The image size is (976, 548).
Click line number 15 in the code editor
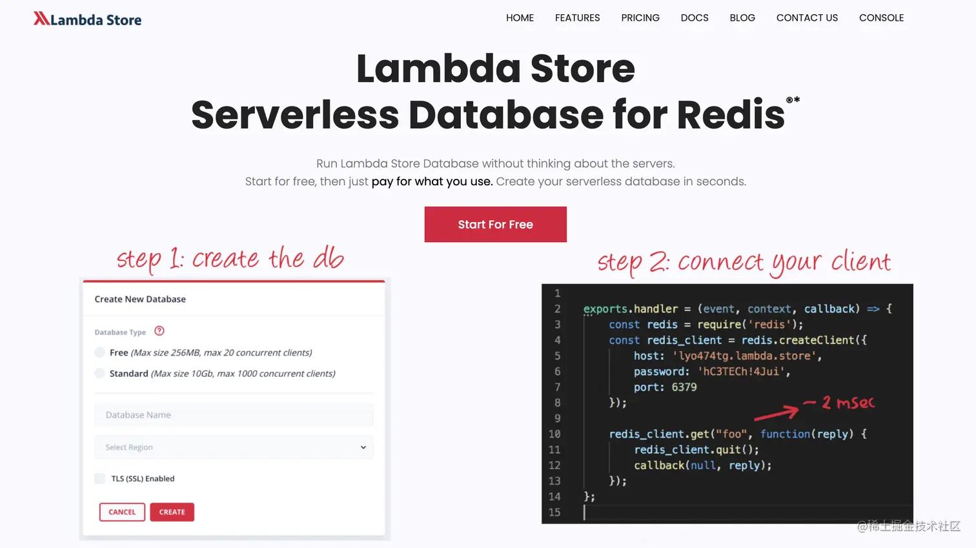[554, 512]
